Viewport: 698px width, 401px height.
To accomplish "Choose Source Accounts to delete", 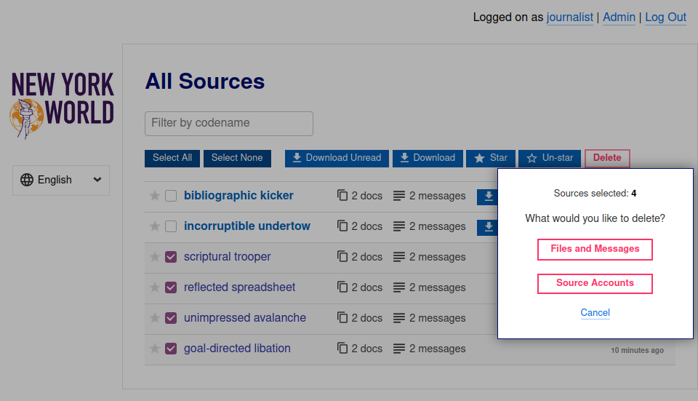I will pos(595,283).
